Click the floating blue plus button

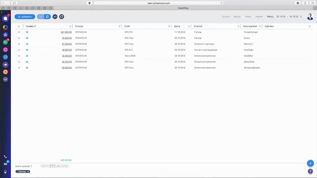click(311, 163)
